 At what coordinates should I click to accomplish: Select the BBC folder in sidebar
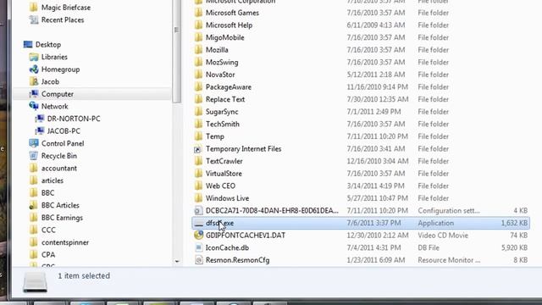pos(47,193)
